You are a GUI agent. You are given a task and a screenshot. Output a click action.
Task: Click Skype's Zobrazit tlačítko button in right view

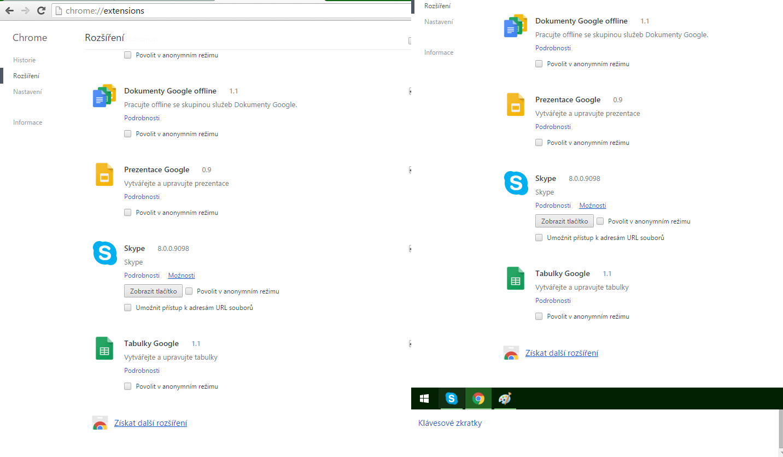tap(564, 221)
